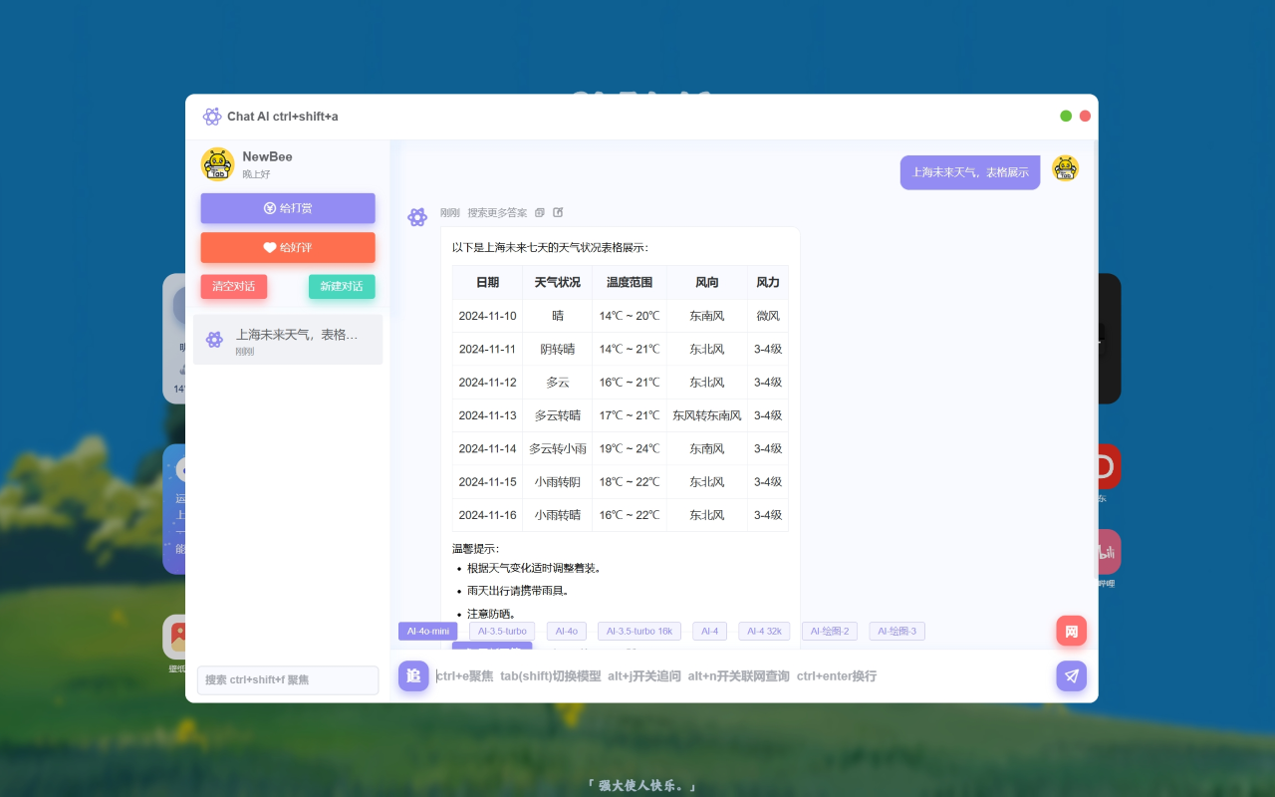The image size is (1275, 797).
Task: Click the 搜索 ctrl+shift+f search field
Action: click(287, 679)
